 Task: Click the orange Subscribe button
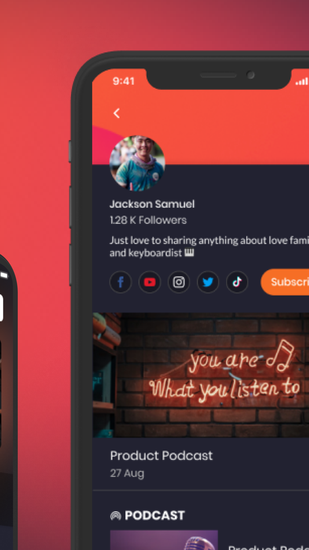pyautogui.click(x=285, y=282)
